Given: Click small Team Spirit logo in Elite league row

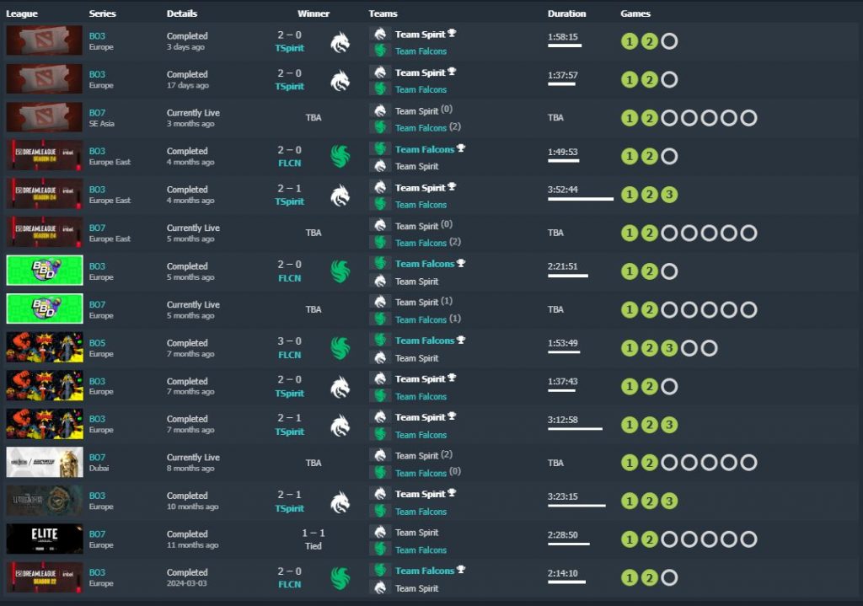Looking at the screenshot, I should 380,532.
